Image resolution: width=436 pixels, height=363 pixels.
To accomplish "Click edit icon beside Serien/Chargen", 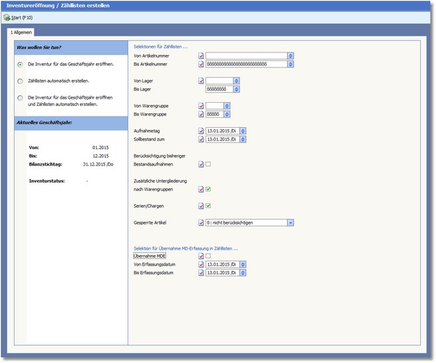I will pyautogui.click(x=201, y=206).
